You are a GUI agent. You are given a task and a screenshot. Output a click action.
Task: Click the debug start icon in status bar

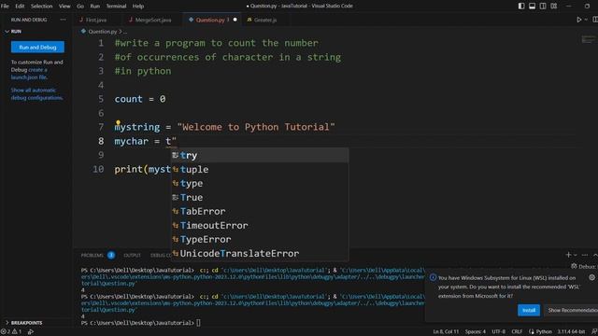(31, 332)
